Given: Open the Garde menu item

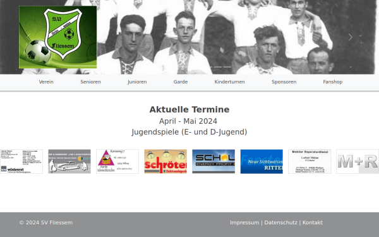Looking at the screenshot, I should coord(181,82).
